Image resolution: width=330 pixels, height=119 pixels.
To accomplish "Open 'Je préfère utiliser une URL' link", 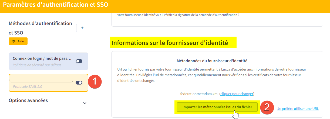I will point(298,109).
